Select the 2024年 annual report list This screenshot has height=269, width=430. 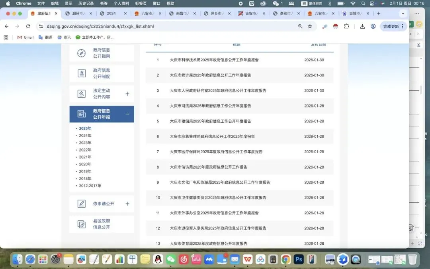pyautogui.click(x=85, y=135)
